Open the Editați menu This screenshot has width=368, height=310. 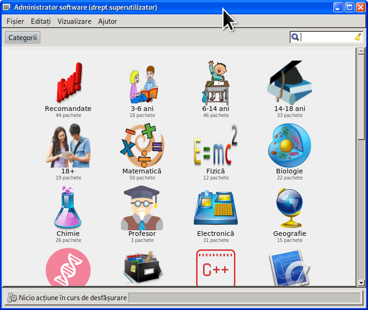tap(41, 21)
